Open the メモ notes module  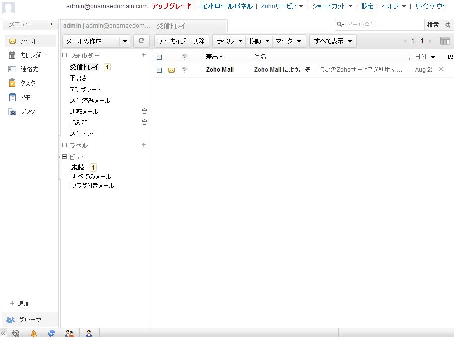[20, 97]
